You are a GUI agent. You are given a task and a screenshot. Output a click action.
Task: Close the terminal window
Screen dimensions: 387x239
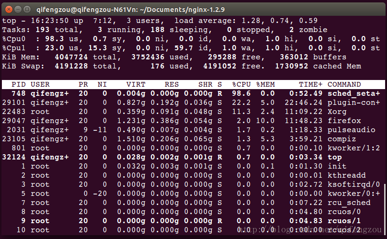click(9, 10)
